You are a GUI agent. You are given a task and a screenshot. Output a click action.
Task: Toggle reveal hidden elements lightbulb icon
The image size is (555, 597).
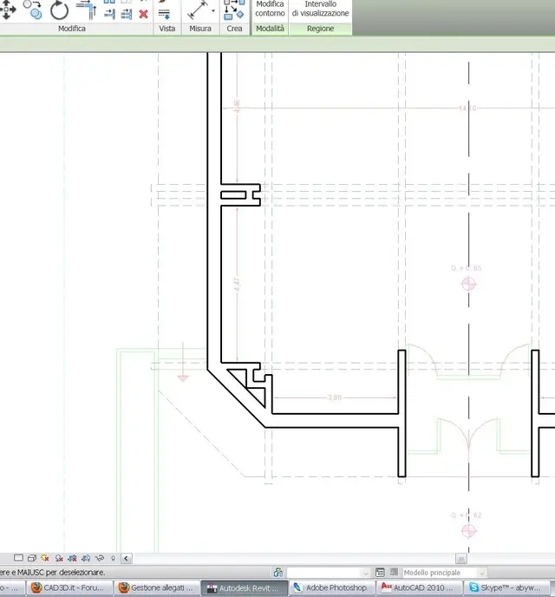pos(113,558)
